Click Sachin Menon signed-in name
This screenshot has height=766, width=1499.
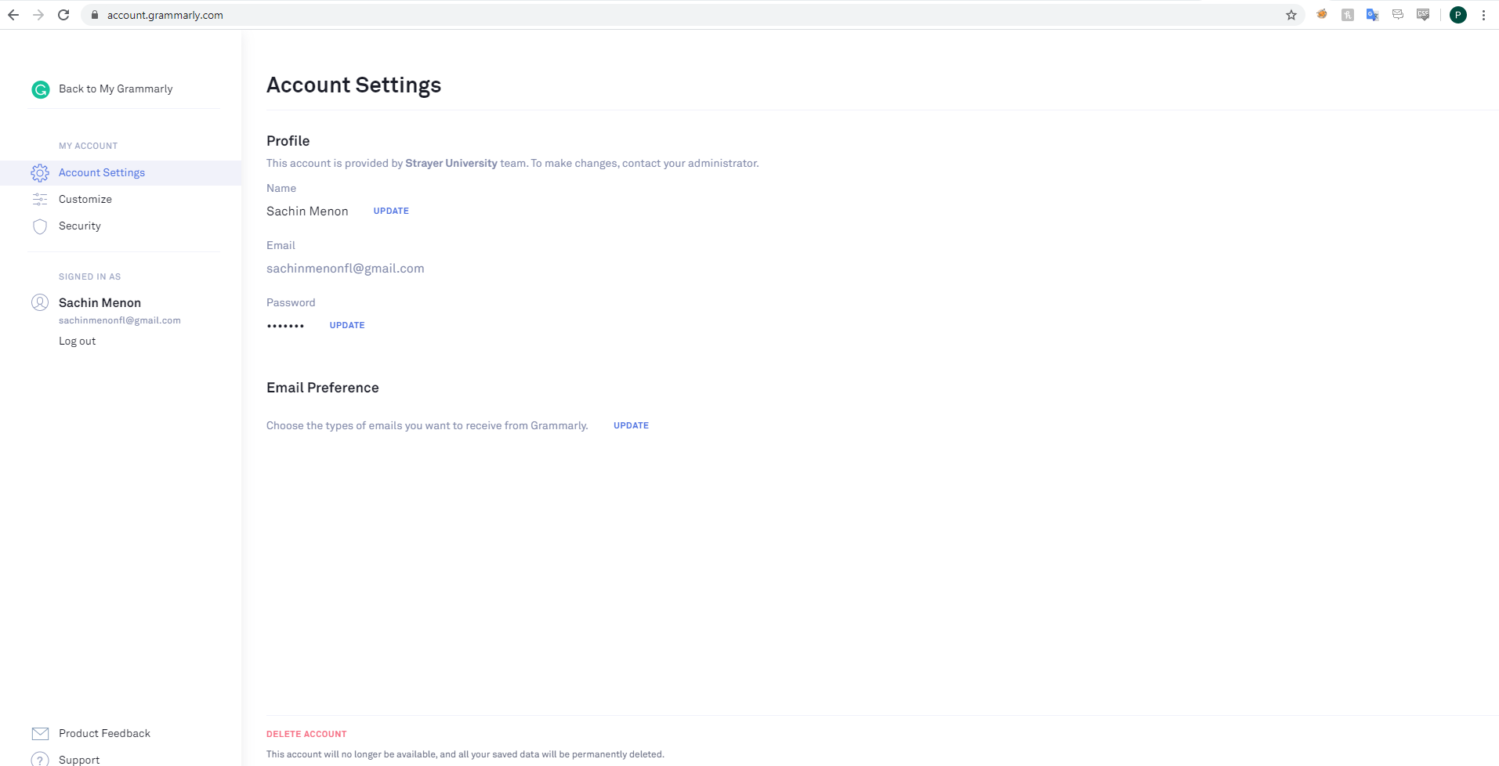click(x=100, y=302)
